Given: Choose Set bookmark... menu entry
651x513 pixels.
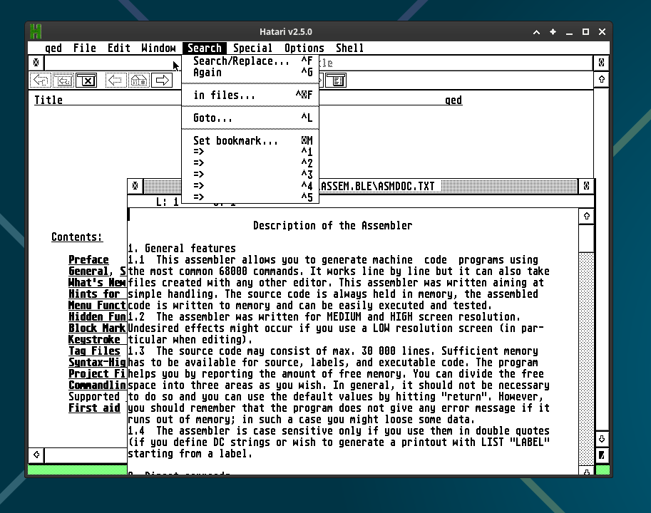Looking at the screenshot, I should coord(235,141).
